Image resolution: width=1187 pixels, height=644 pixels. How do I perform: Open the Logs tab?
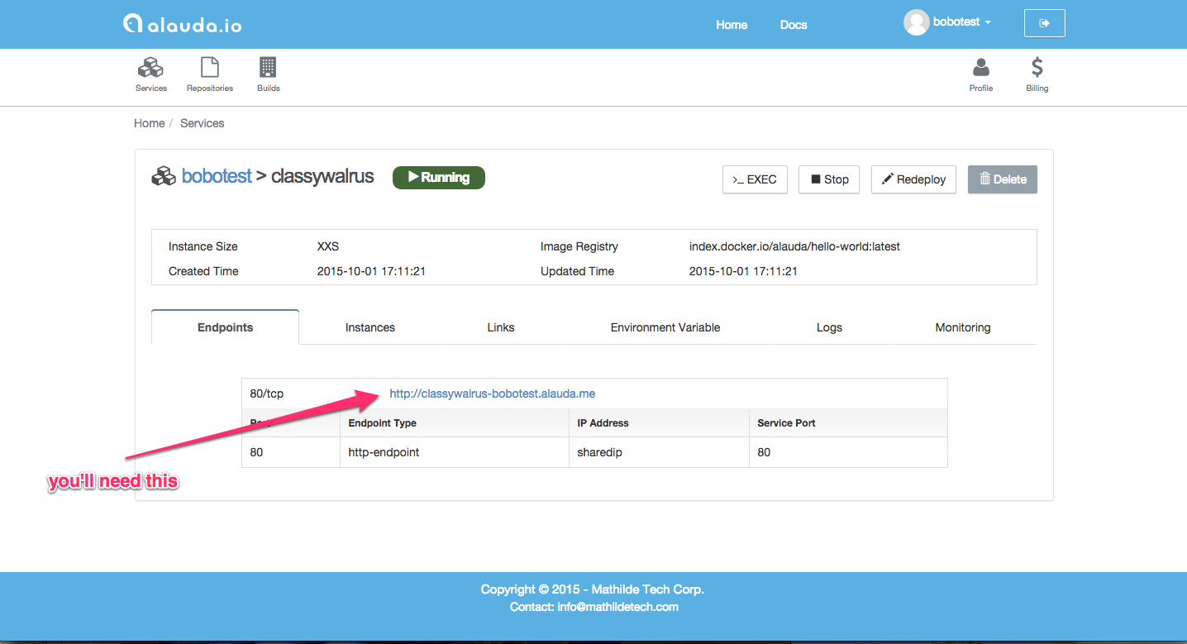click(829, 327)
